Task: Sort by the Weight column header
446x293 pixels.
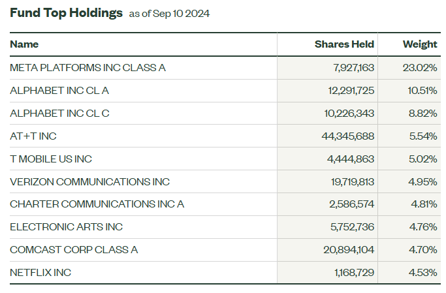Action: [420, 44]
